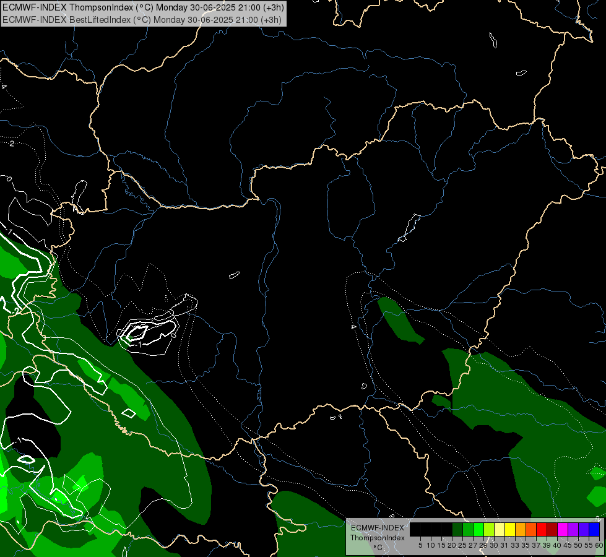The height and width of the screenshot is (557, 606).
Task: Select the purple 45–50 legend swatch
Action: point(573,529)
